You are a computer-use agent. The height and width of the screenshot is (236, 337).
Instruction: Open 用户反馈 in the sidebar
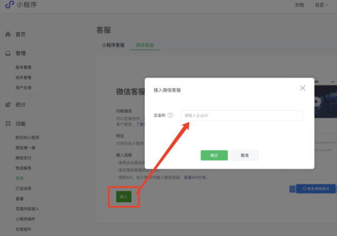(24, 88)
